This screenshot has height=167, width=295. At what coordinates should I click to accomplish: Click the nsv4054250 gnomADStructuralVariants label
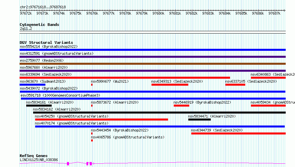(72, 116)
